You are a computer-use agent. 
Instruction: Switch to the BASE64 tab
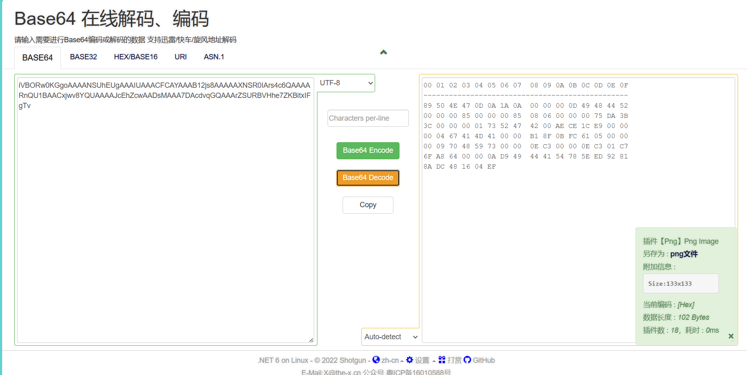37,58
